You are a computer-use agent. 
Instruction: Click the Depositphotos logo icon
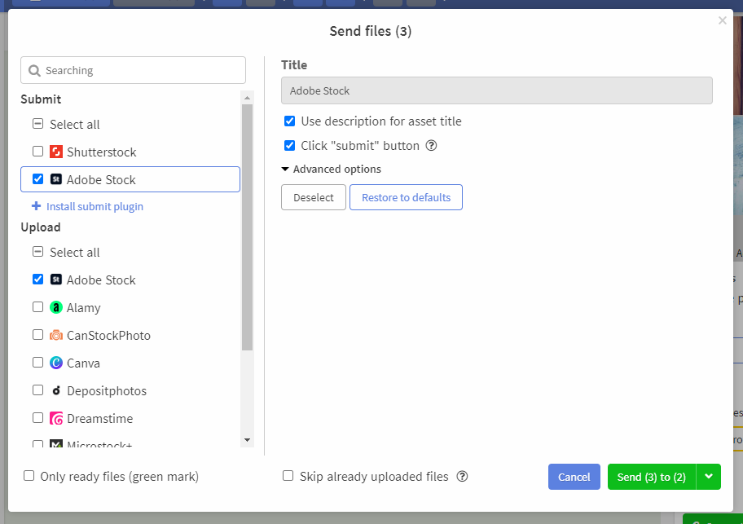[56, 390]
